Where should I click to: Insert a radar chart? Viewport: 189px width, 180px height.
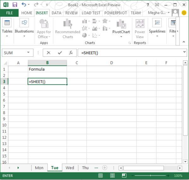click(x=105, y=21)
